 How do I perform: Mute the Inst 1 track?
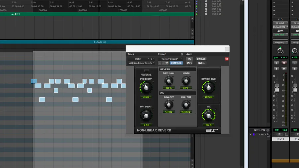coord(284,69)
